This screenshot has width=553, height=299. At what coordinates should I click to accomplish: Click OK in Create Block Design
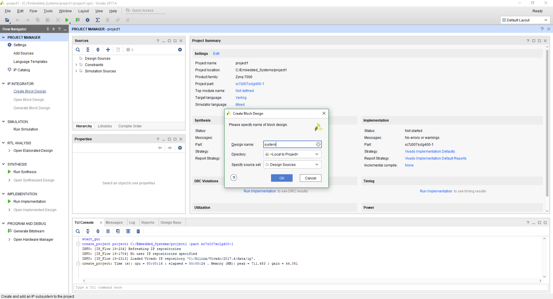tap(282, 178)
